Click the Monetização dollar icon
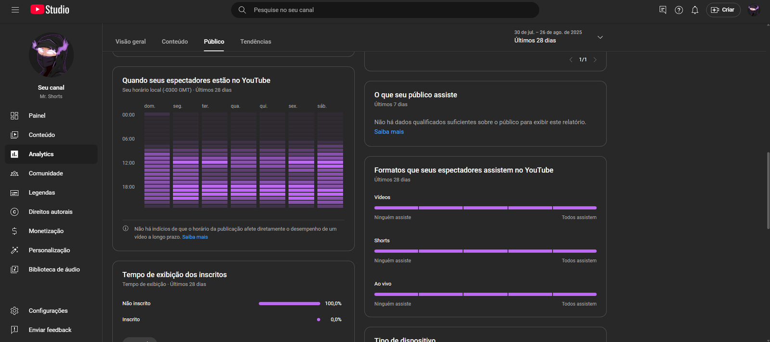This screenshot has height=342, width=770. (x=14, y=231)
